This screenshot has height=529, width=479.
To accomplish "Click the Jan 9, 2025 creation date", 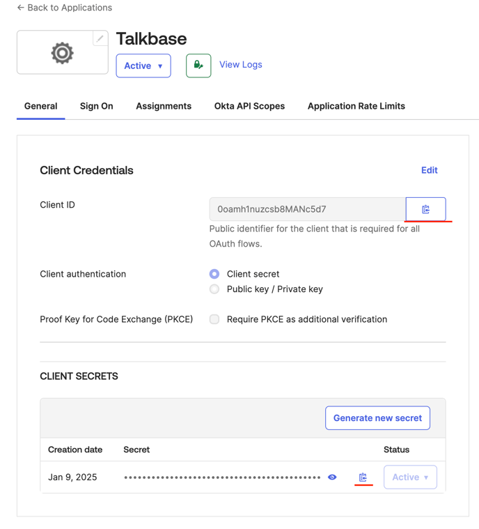I will coord(72,477).
